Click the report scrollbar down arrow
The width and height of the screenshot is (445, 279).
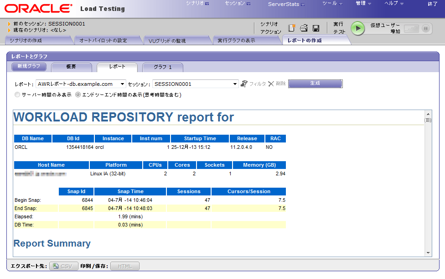coord(428,253)
